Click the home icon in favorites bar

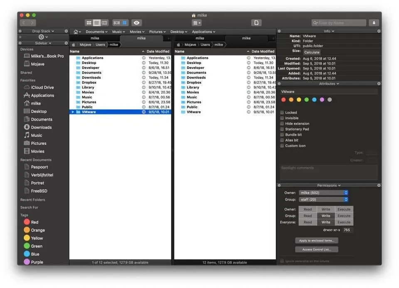[76, 32]
